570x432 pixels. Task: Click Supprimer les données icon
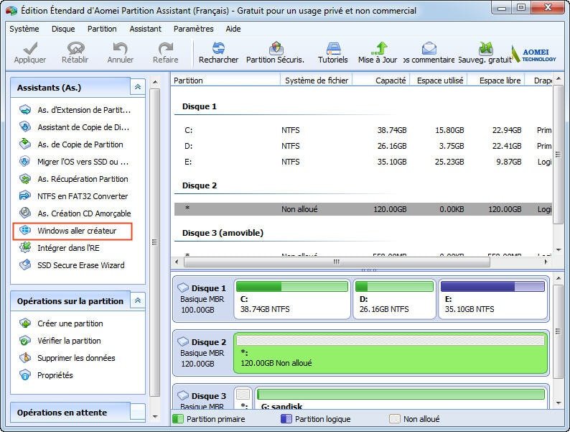point(25,358)
